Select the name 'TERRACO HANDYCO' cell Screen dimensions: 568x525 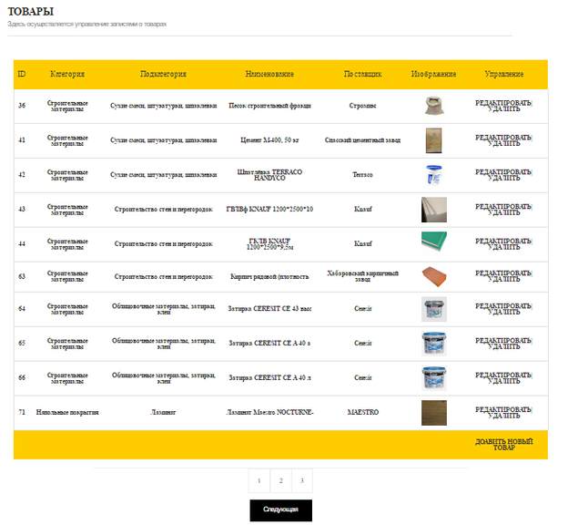point(269,175)
